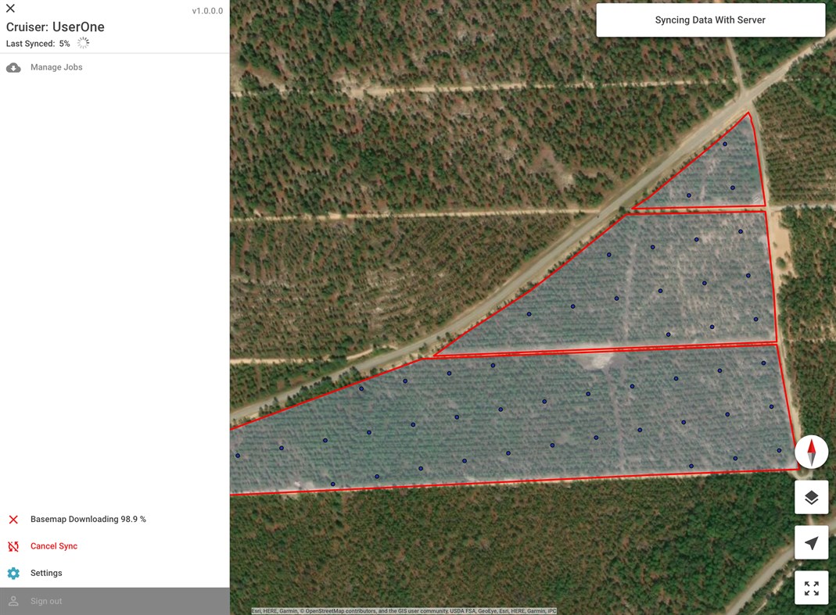The height and width of the screenshot is (615, 836).
Task: Open the Manage Jobs cloud icon
Action: pos(13,68)
